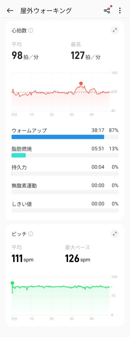Image resolution: width=130 pixels, height=343 pixels.
Task: Tap the info icon beside 心拍数
Action: [x=31, y=30]
